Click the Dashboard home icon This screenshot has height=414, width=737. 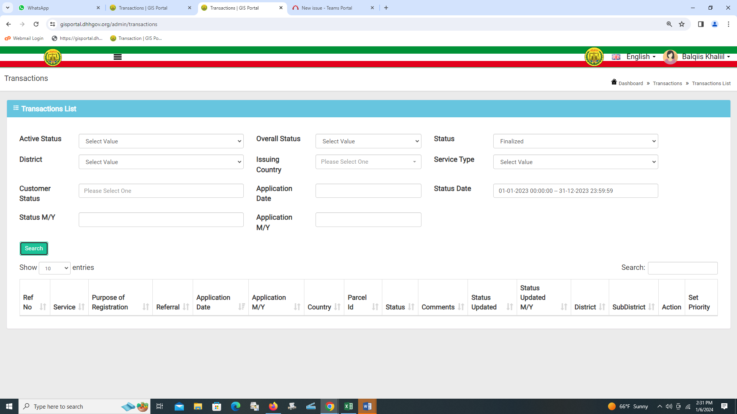[614, 82]
